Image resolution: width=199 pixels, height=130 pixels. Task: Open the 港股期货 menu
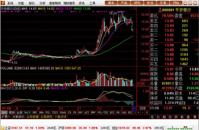click(55, 3)
